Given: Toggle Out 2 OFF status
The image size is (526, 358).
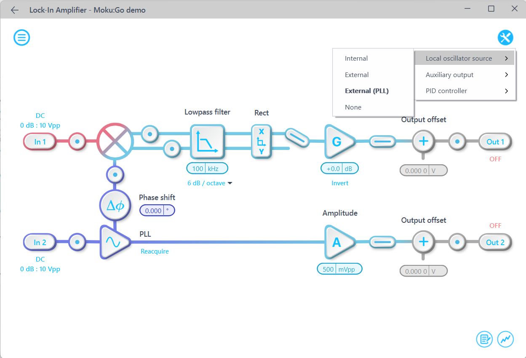Looking at the screenshot, I should [495, 226].
